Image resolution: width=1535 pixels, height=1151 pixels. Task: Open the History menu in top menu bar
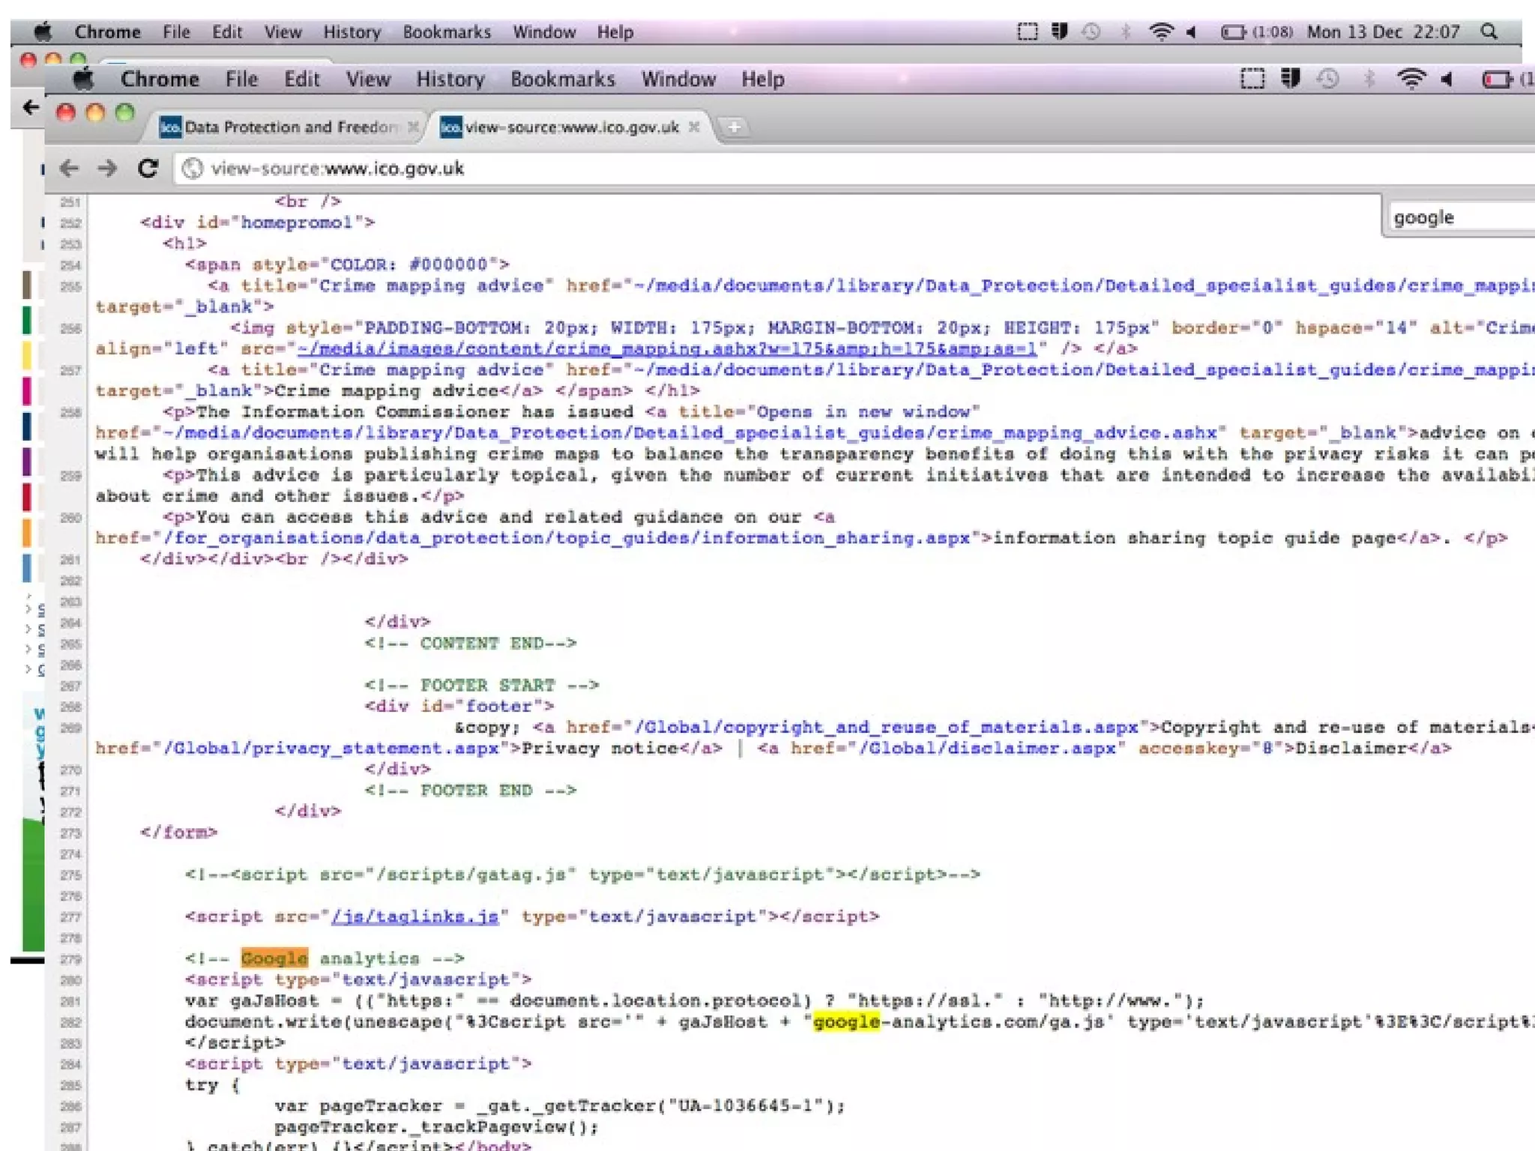coord(352,32)
